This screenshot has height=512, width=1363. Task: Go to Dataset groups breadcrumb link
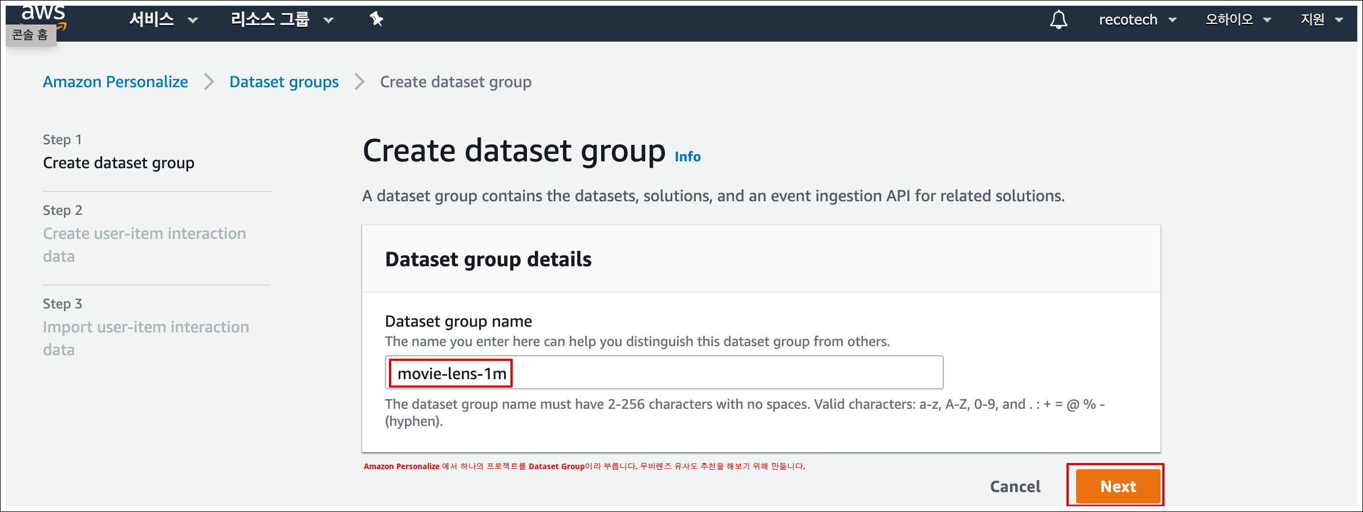(284, 82)
